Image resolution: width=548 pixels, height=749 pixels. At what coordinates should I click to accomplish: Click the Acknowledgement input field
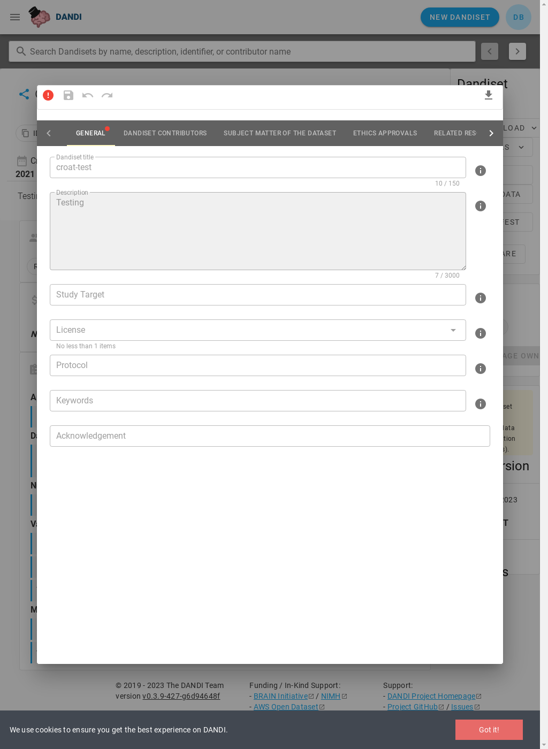click(x=270, y=436)
